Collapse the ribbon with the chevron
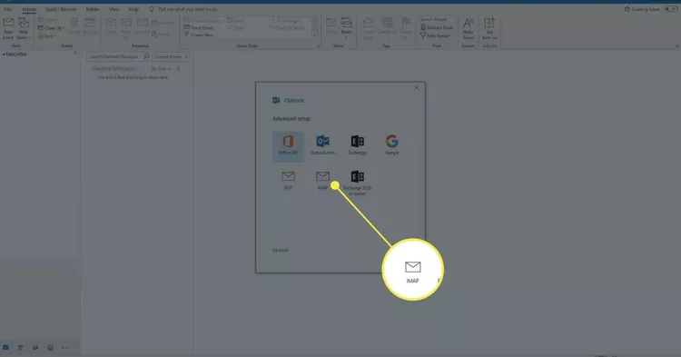 (676, 46)
